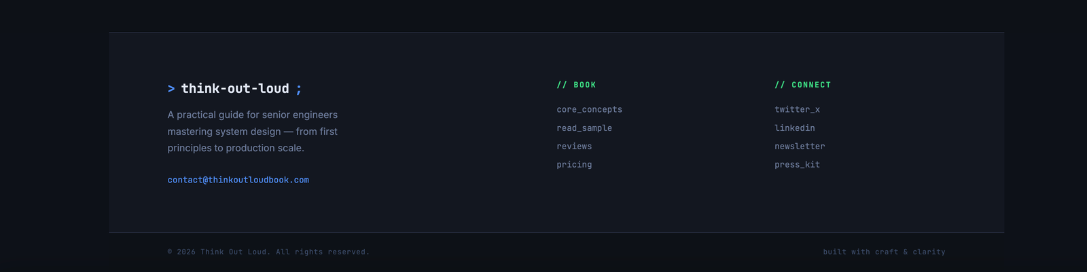The image size is (1087, 272).
Task: Visit the linkedin link
Action: click(794, 128)
